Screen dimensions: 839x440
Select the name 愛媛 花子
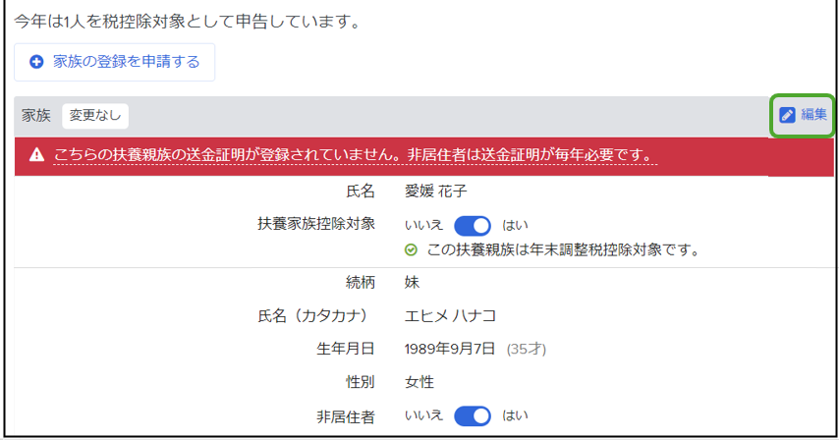435,191
